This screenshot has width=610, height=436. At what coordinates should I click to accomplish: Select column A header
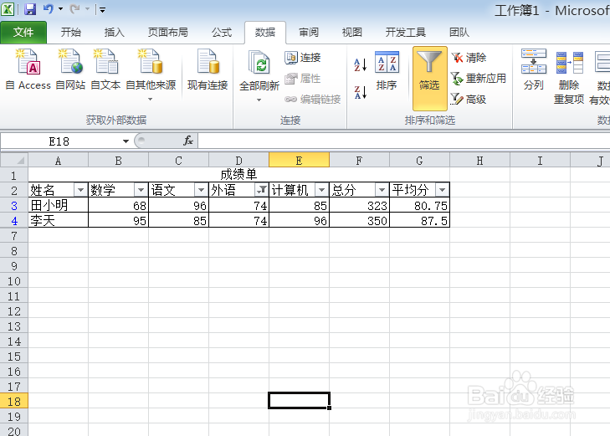point(58,160)
